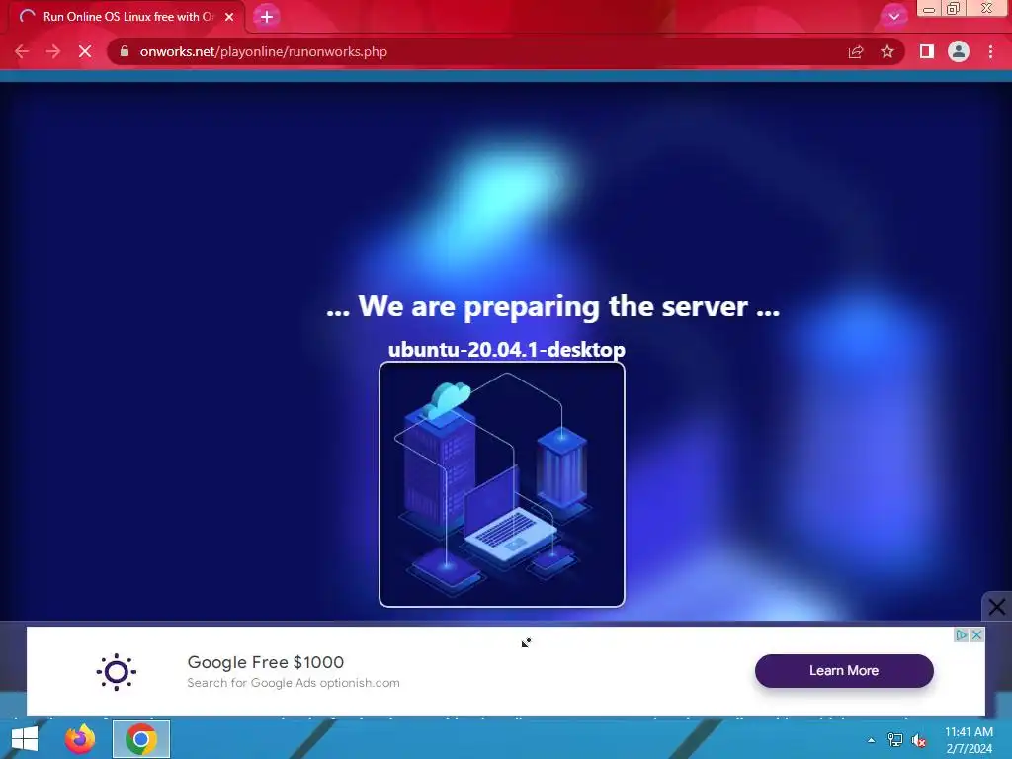Stop loading the page with X button

pyautogui.click(x=85, y=51)
